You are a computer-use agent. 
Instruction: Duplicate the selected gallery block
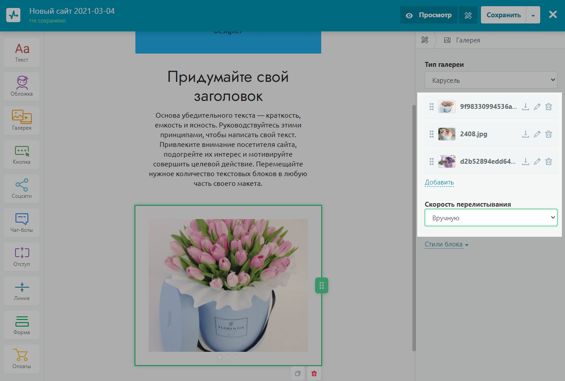click(298, 373)
